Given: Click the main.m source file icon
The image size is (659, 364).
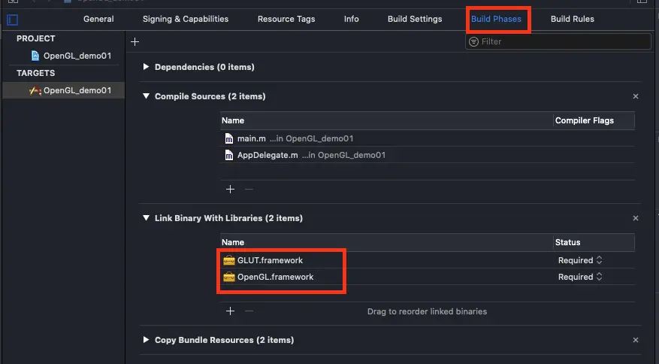Looking at the screenshot, I should pos(229,138).
